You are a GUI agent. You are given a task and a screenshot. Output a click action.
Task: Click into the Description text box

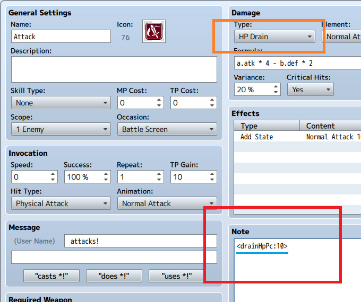coord(114,69)
